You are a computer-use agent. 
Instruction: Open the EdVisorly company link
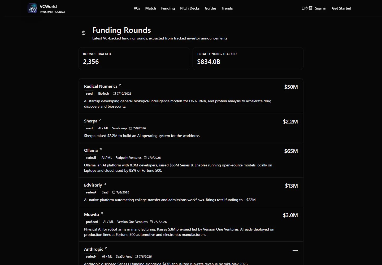[93, 185]
